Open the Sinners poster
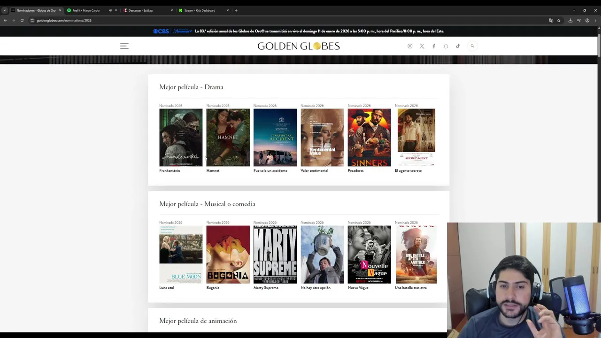The width and height of the screenshot is (601, 338). pyautogui.click(x=369, y=138)
